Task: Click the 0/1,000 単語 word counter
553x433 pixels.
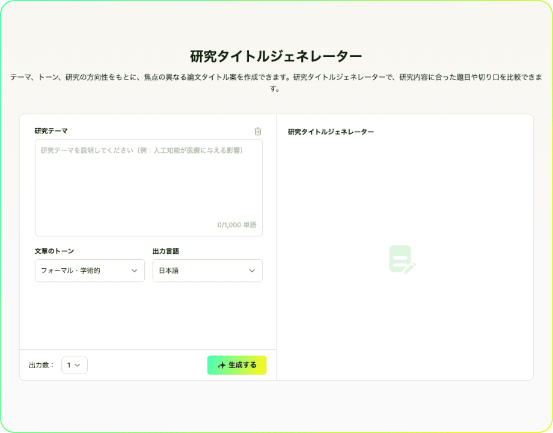Action: [x=237, y=225]
